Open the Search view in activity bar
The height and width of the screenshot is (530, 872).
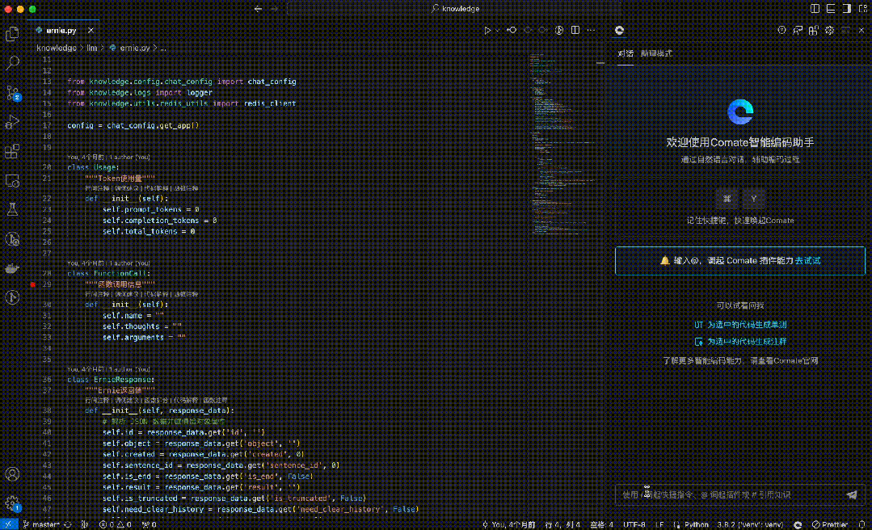click(x=12, y=62)
